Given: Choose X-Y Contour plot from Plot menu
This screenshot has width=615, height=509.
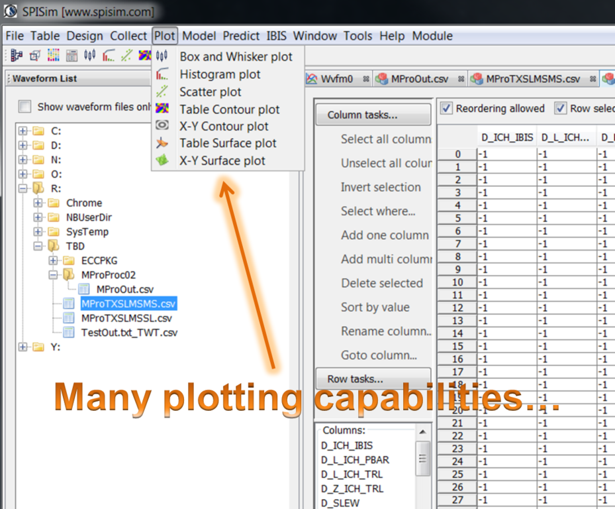Looking at the screenshot, I should [x=224, y=126].
